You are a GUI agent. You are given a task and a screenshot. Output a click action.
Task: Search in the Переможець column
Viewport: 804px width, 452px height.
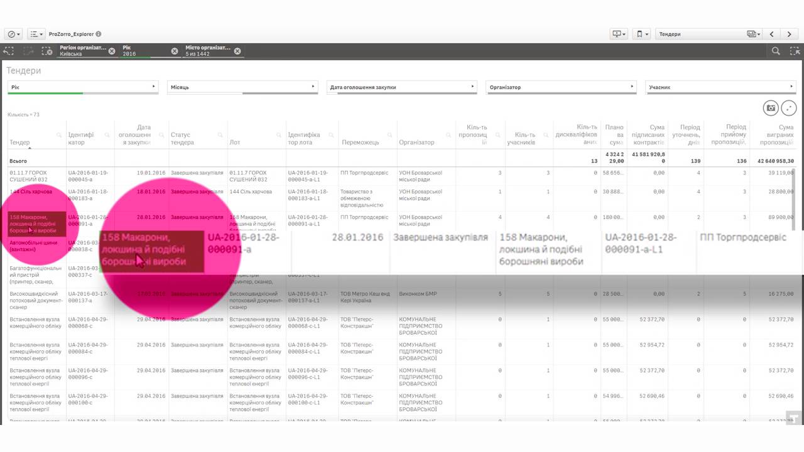coord(390,135)
